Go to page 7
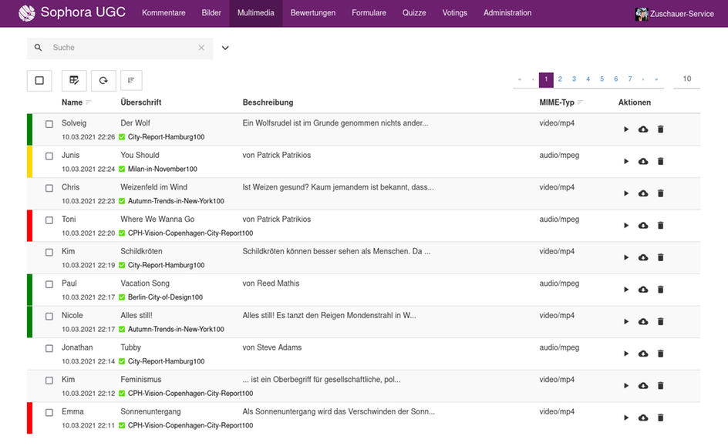 tap(629, 79)
